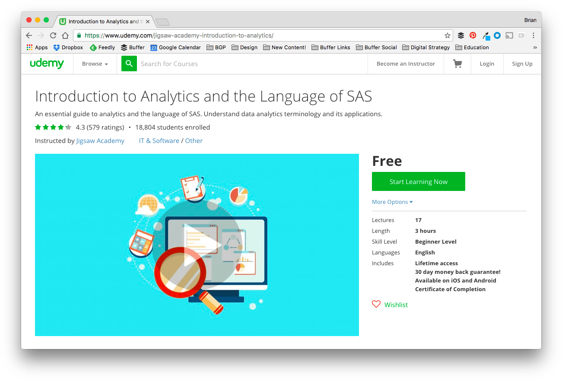Click Start Learning Now button
The height and width of the screenshot is (381, 562).
click(419, 181)
